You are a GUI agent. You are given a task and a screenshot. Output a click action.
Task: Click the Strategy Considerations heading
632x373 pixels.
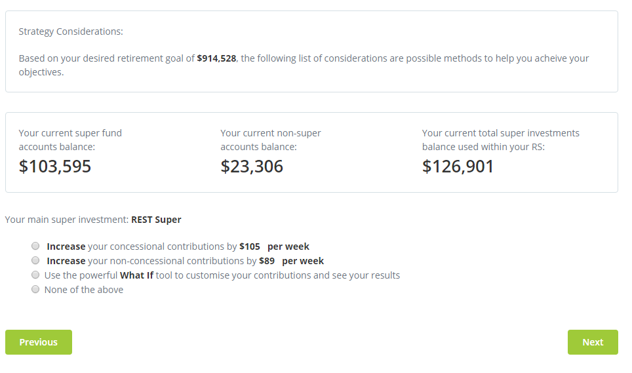(x=71, y=31)
